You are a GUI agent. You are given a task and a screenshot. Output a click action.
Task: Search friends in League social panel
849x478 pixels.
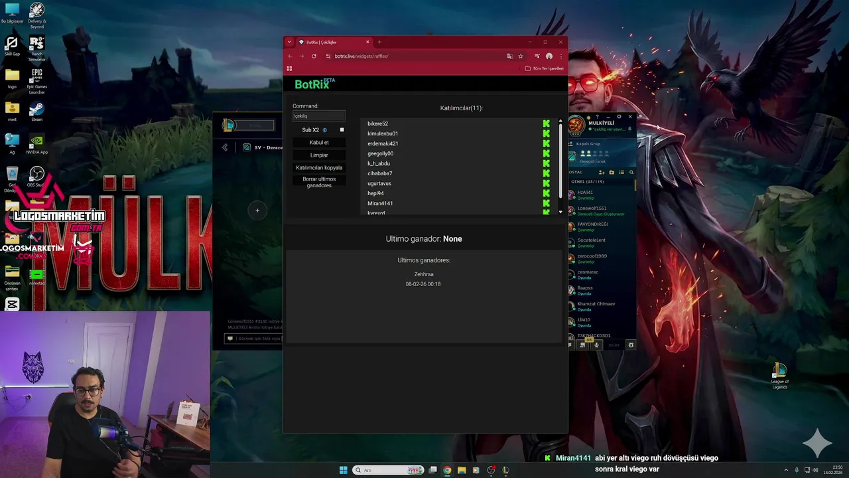click(631, 173)
